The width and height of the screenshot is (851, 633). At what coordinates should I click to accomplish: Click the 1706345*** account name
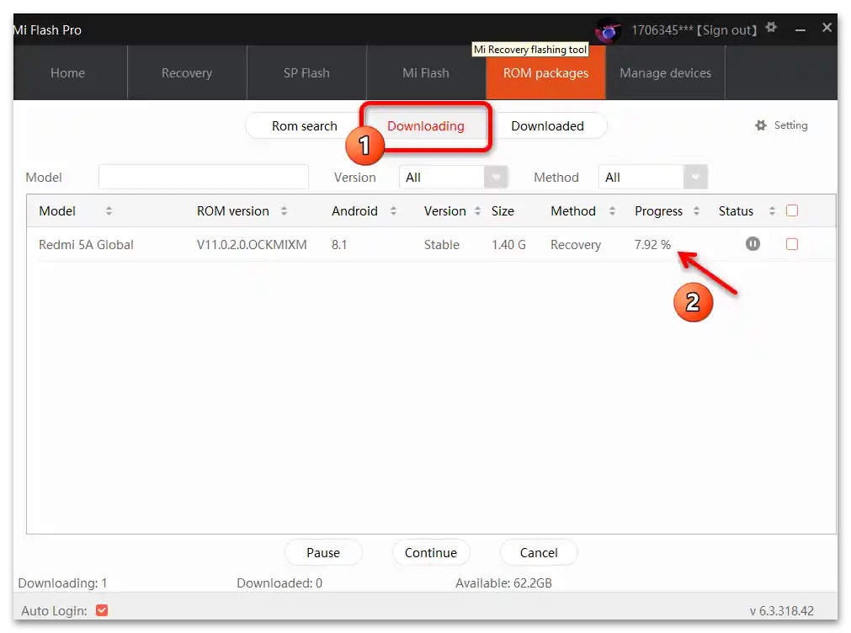coord(662,30)
